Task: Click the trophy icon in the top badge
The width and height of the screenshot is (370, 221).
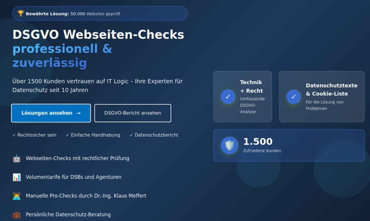Action: click(x=21, y=13)
